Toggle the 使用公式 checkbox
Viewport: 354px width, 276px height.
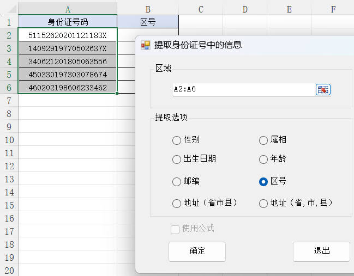176,229
